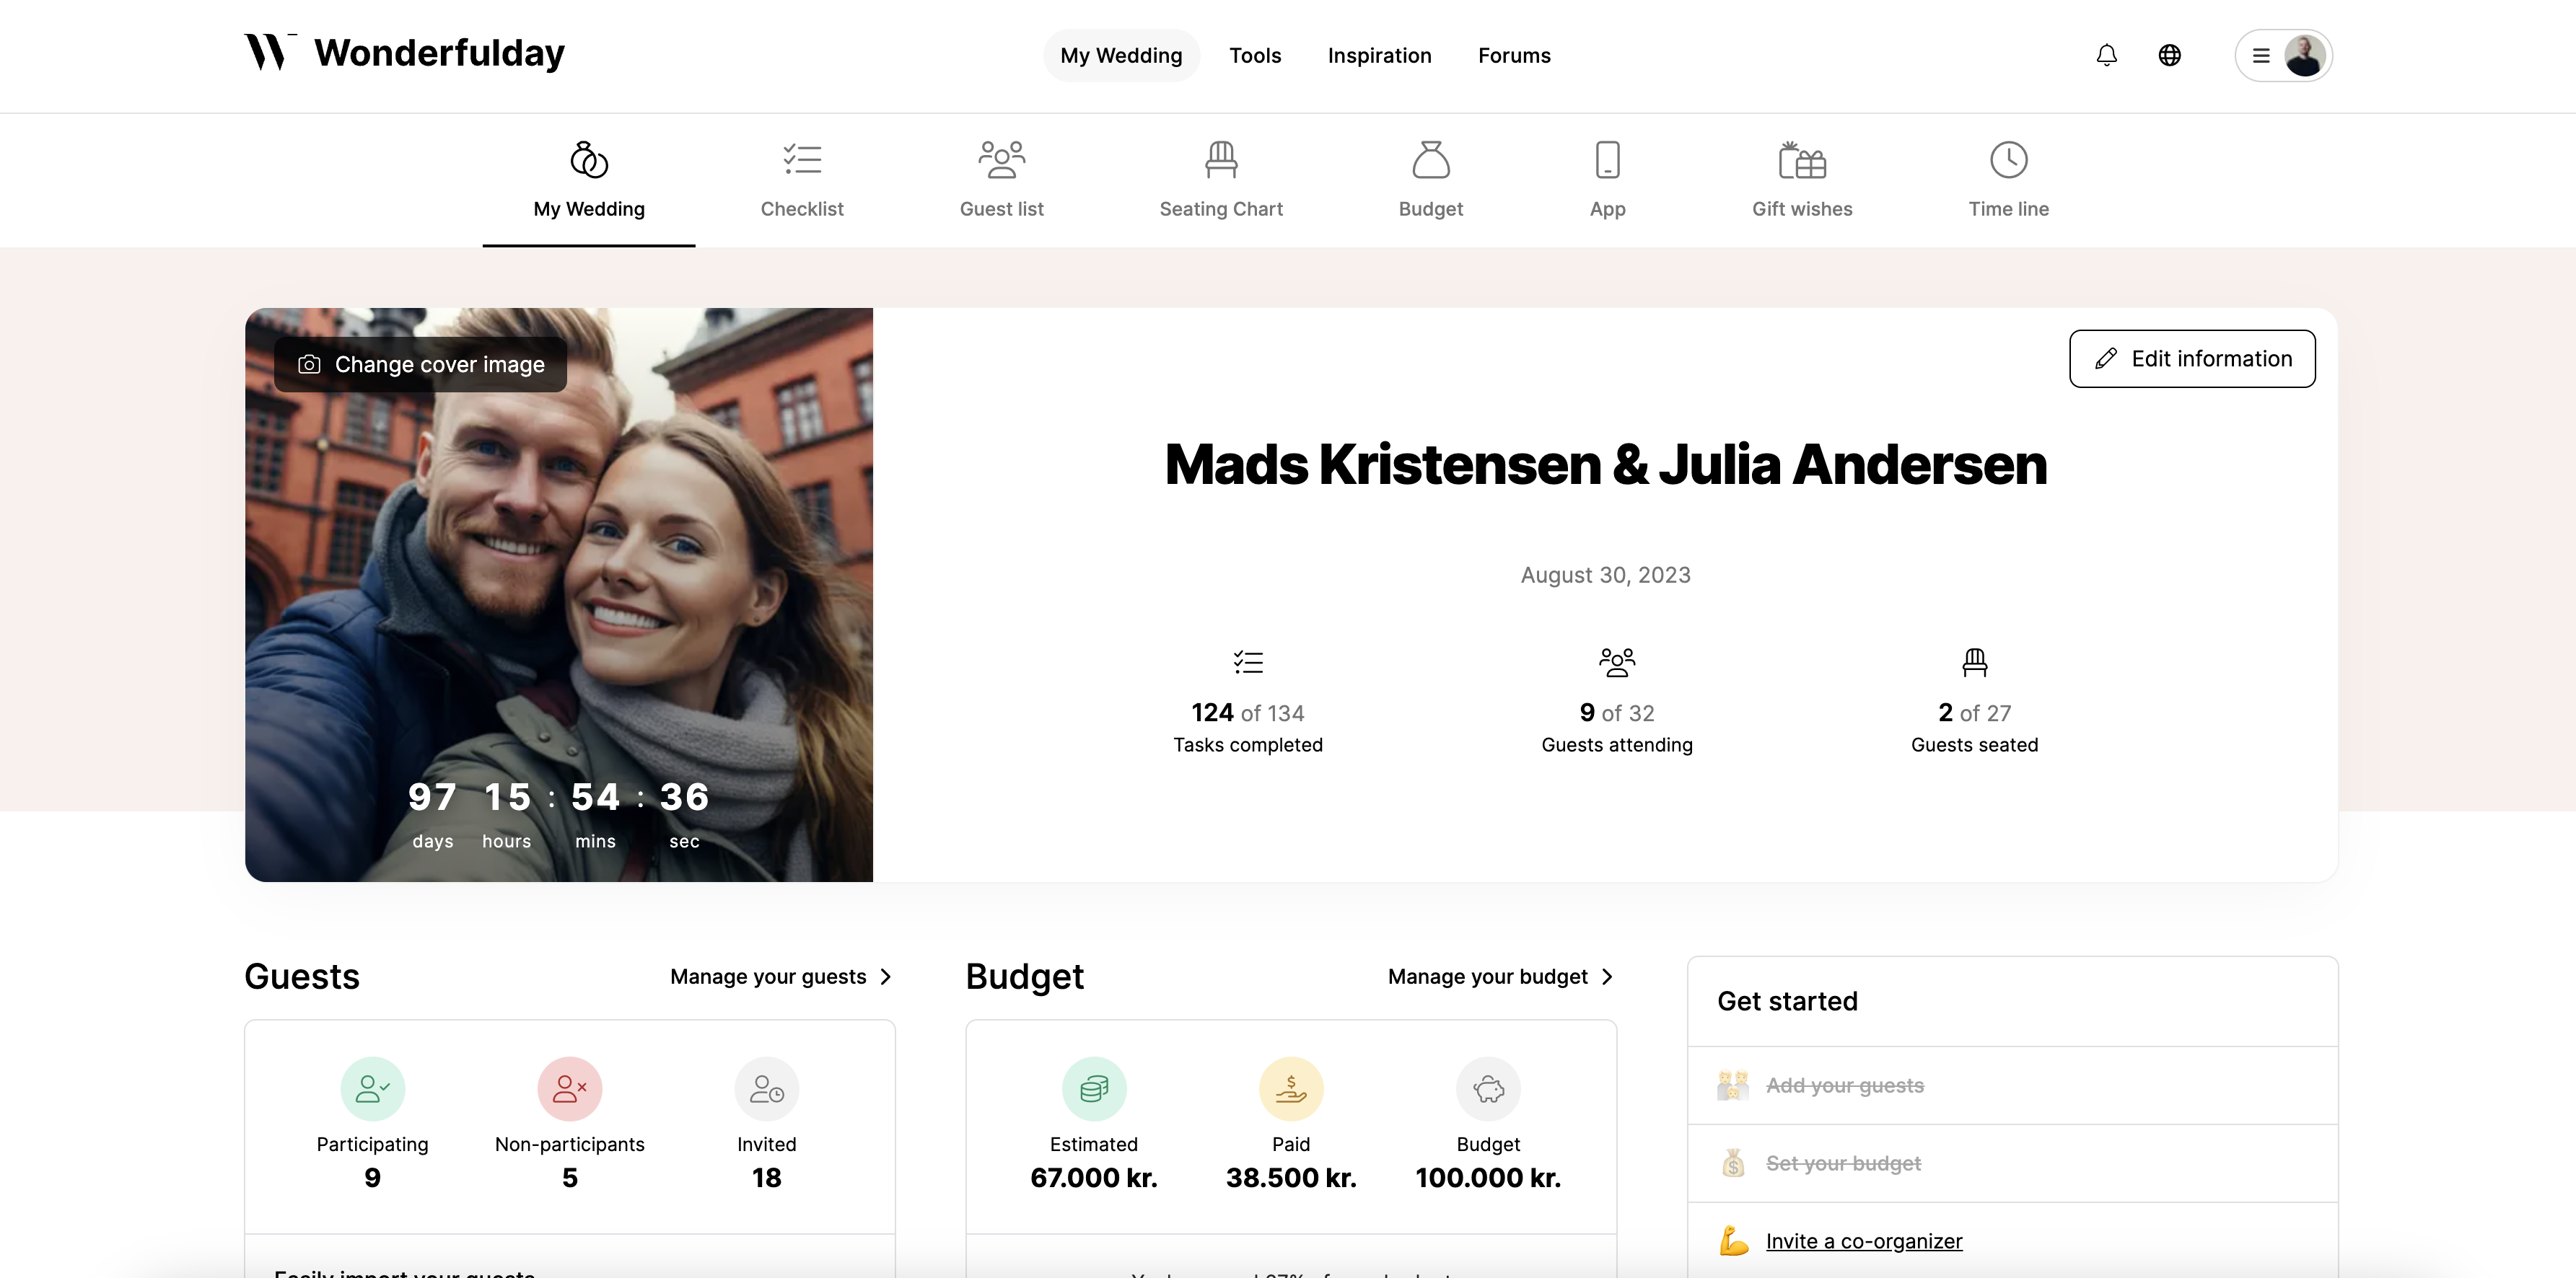Viewport: 2576px width, 1278px height.
Task: Open the Tools top menu
Action: click(1255, 55)
